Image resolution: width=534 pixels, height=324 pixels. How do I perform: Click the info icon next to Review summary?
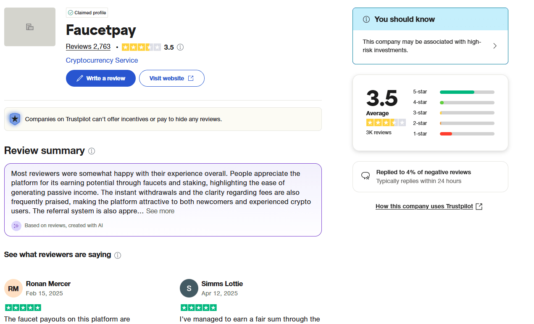coord(92,151)
